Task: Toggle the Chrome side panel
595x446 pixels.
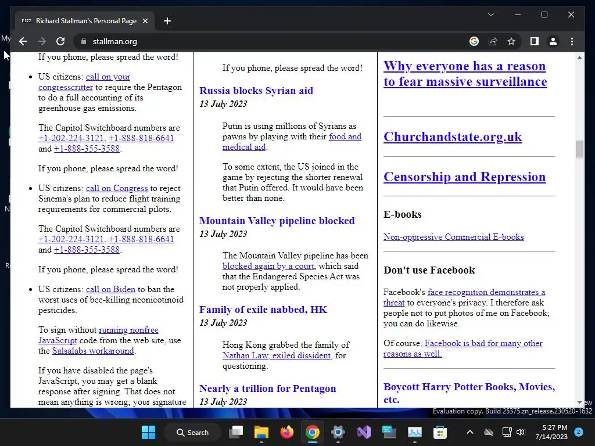Action: pos(535,41)
